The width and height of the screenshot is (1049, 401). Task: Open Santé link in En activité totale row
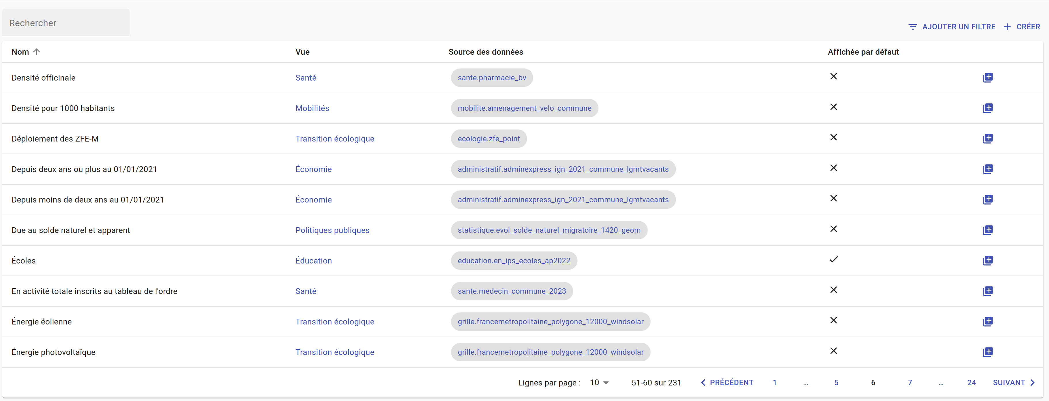(x=306, y=291)
